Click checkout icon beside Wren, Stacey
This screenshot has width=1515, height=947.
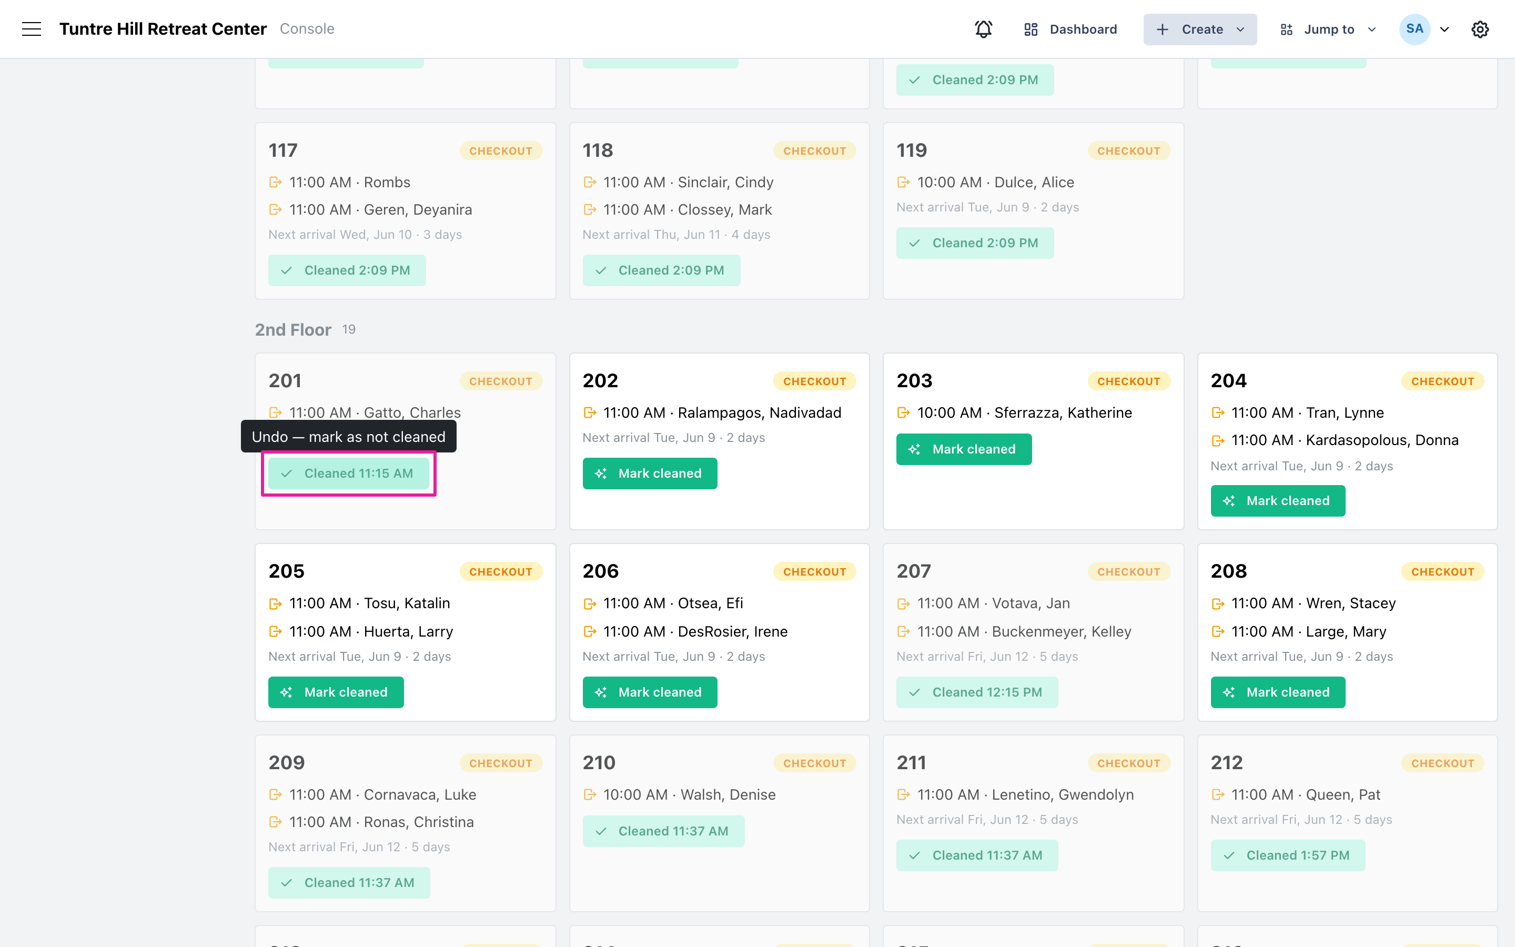tap(1218, 603)
